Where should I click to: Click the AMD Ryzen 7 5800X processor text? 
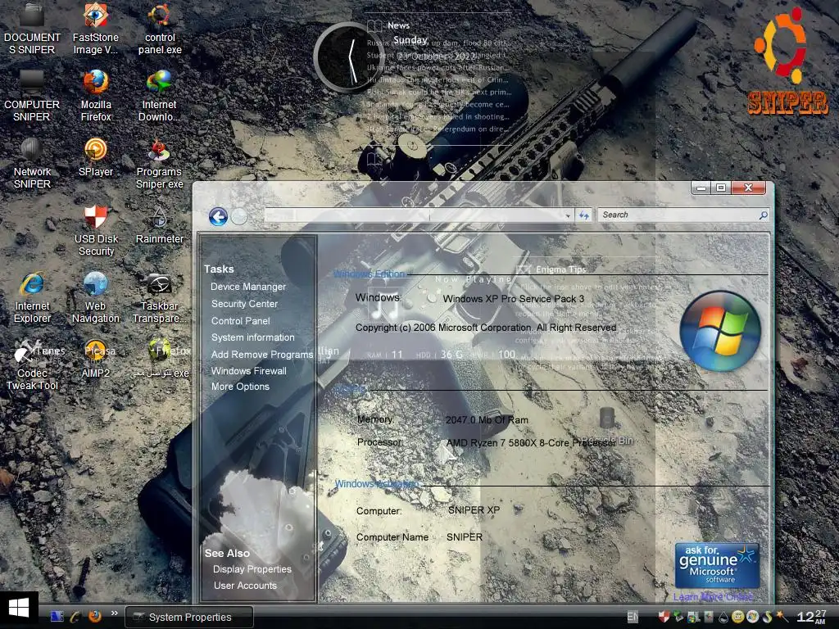pyautogui.click(x=530, y=443)
